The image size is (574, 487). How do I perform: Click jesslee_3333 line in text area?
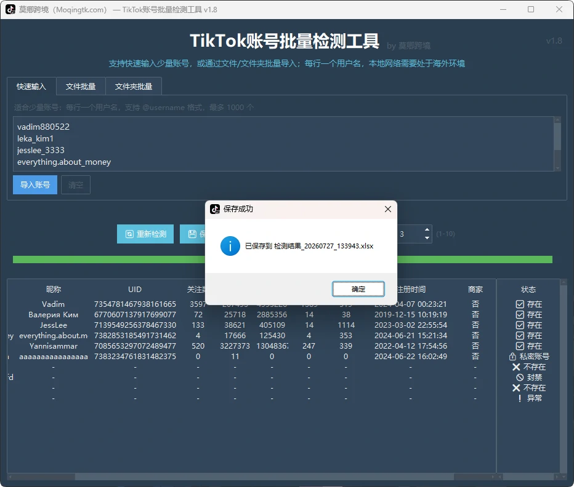(41, 150)
